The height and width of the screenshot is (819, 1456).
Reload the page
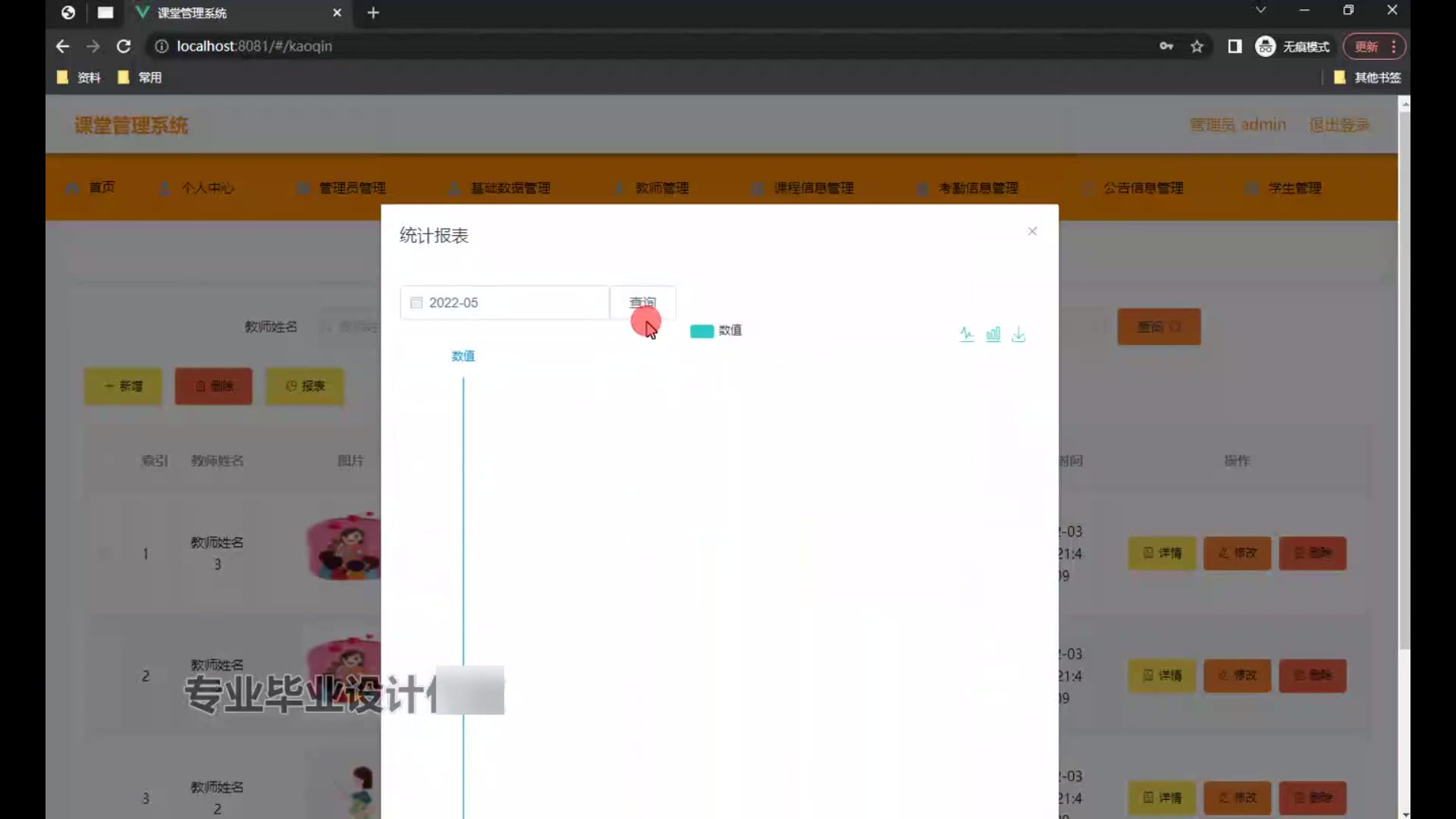(x=124, y=46)
